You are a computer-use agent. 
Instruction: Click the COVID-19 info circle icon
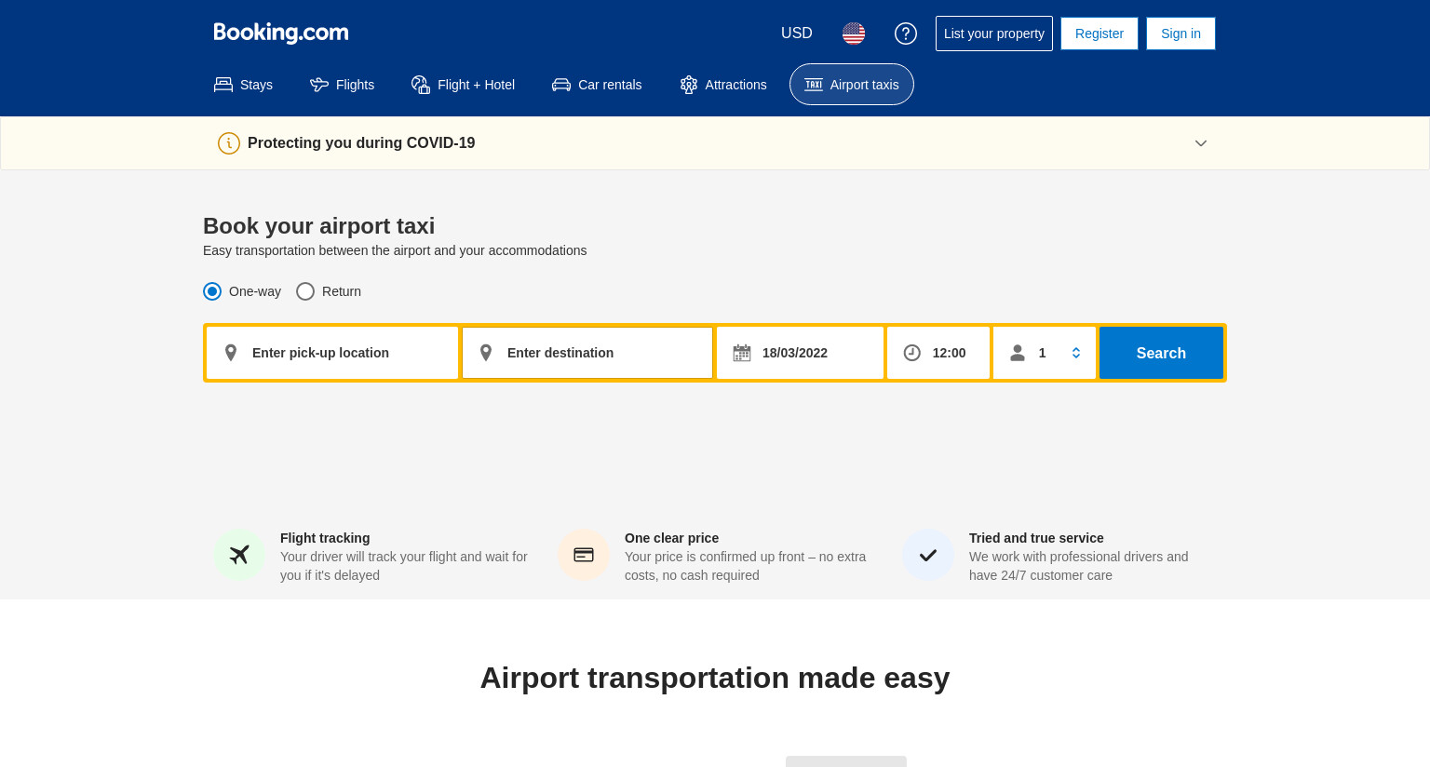(x=229, y=143)
